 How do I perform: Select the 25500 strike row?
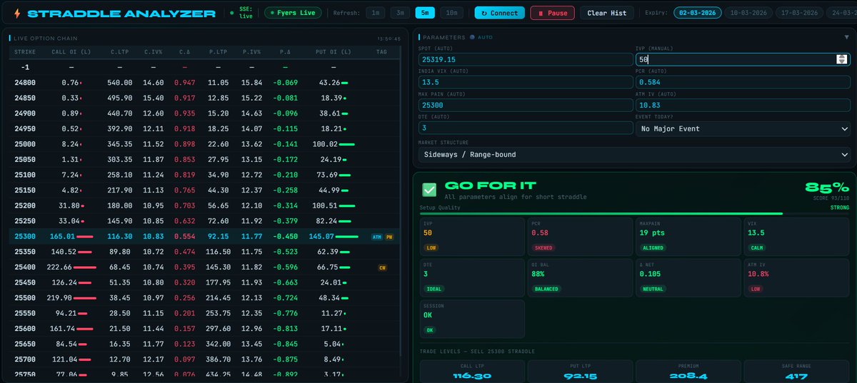206,297
